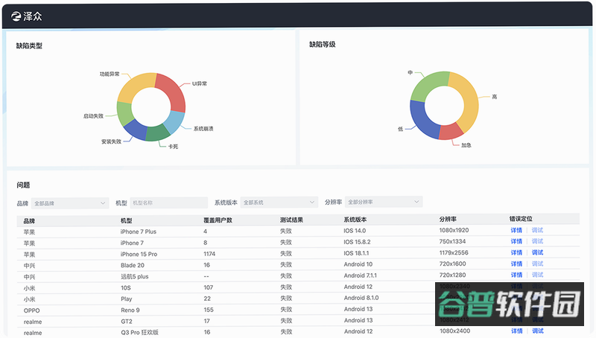Expand the 分辨率 resolution dropdown
596x338 pixels.
(x=384, y=202)
